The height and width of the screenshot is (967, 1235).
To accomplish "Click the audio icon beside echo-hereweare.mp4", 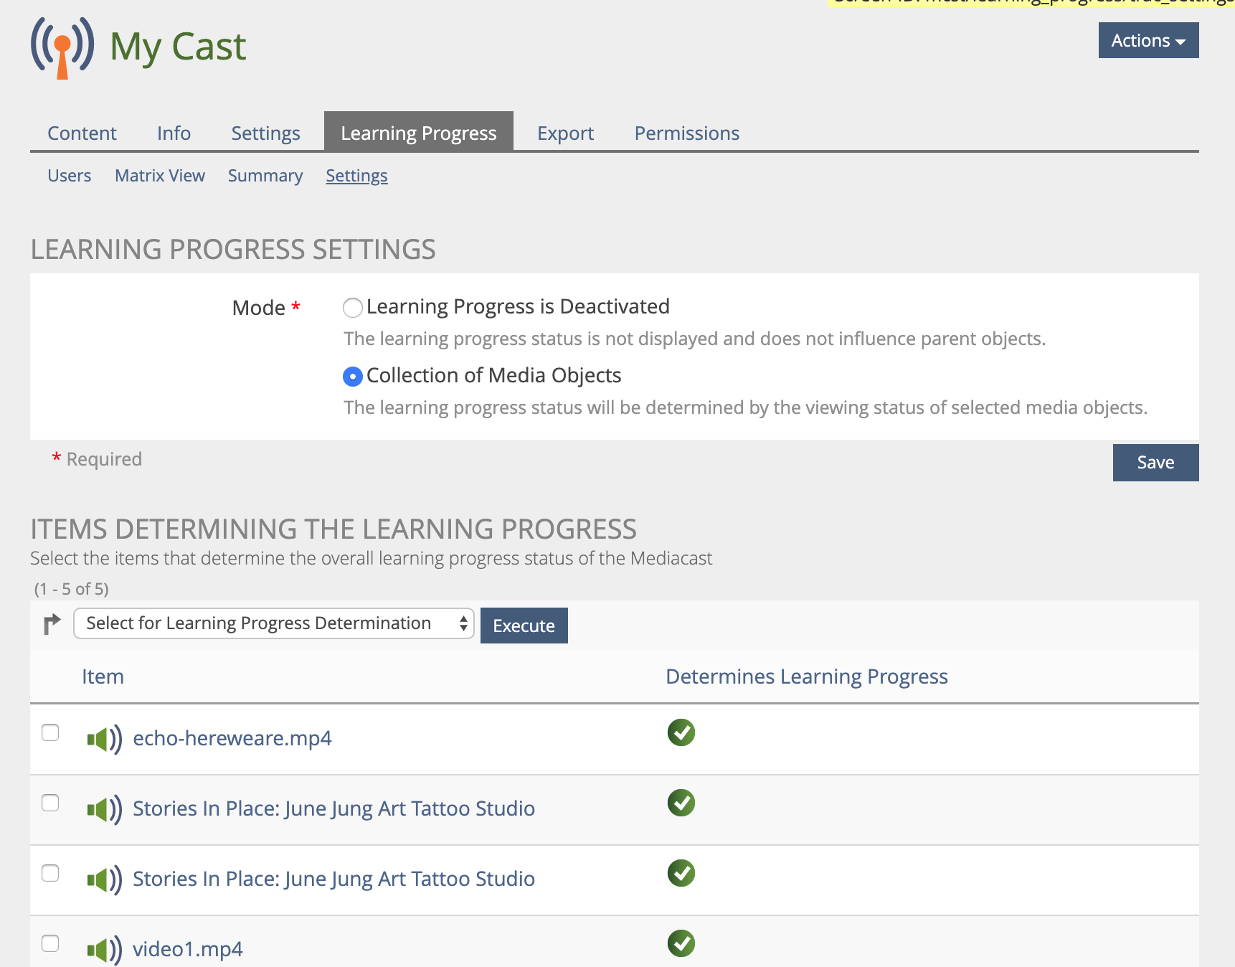I will pyautogui.click(x=104, y=739).
